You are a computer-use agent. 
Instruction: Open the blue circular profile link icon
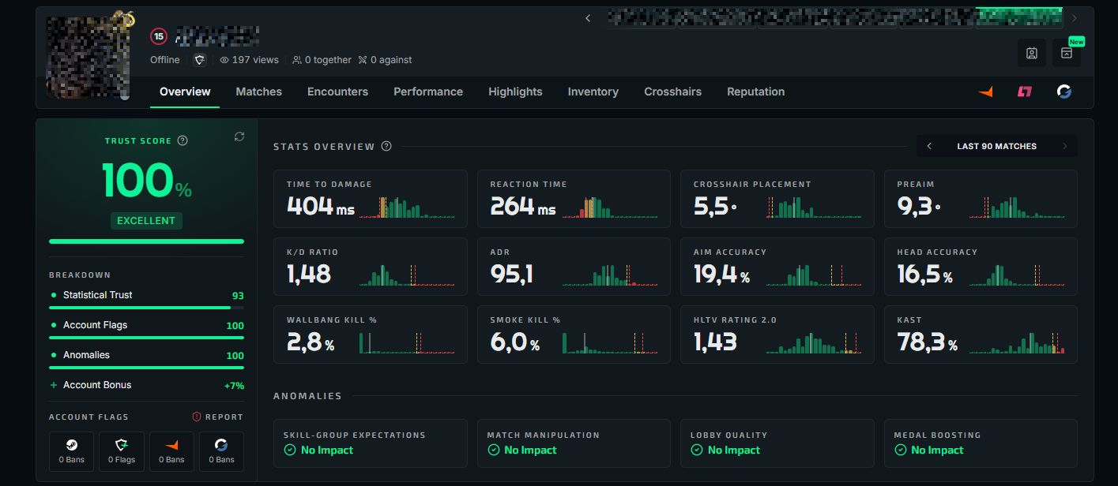tap(1064, 92)
